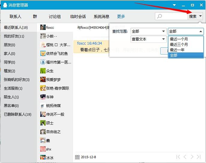This screenshot has width=206, height=163.
Task: Expand the 搜索 button dropdown arrow
Action: (x=200, y=16)
